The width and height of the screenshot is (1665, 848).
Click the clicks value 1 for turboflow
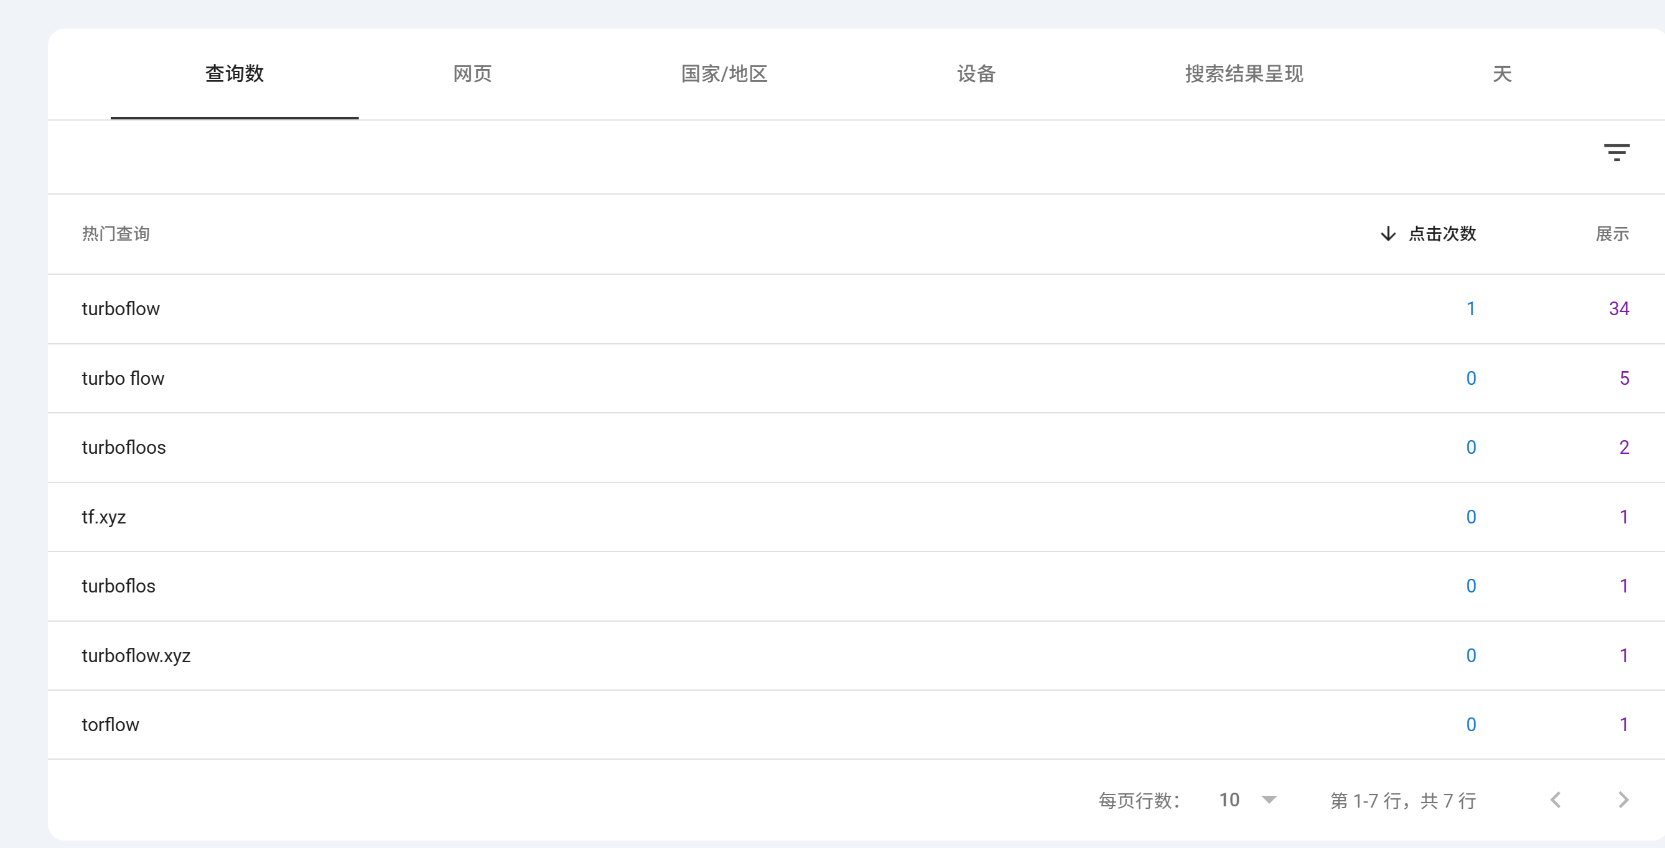pos(1470,309)
